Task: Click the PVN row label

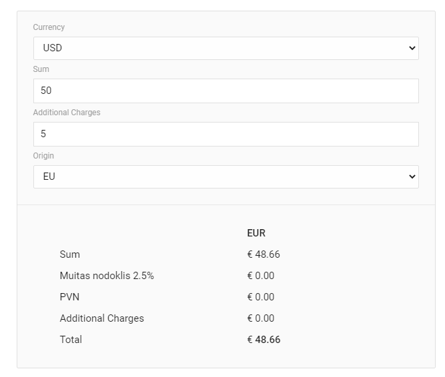Action: (69, 297)
